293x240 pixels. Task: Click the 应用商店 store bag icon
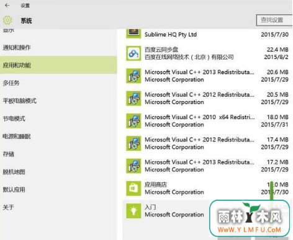coord(133,189)
